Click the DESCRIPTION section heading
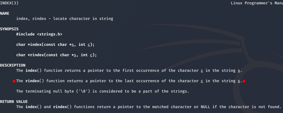Screen dimensions: 283x113 click(13, 65)
